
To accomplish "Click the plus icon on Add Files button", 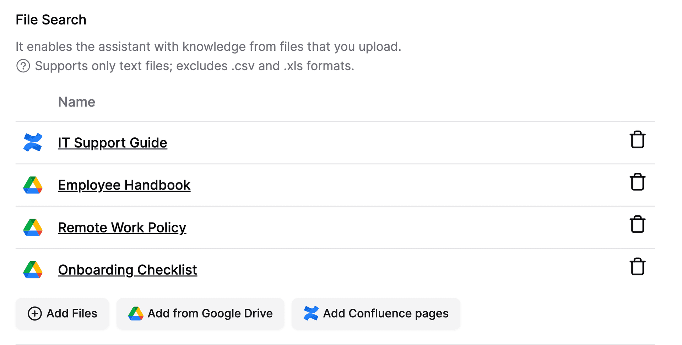I will 35,314.
